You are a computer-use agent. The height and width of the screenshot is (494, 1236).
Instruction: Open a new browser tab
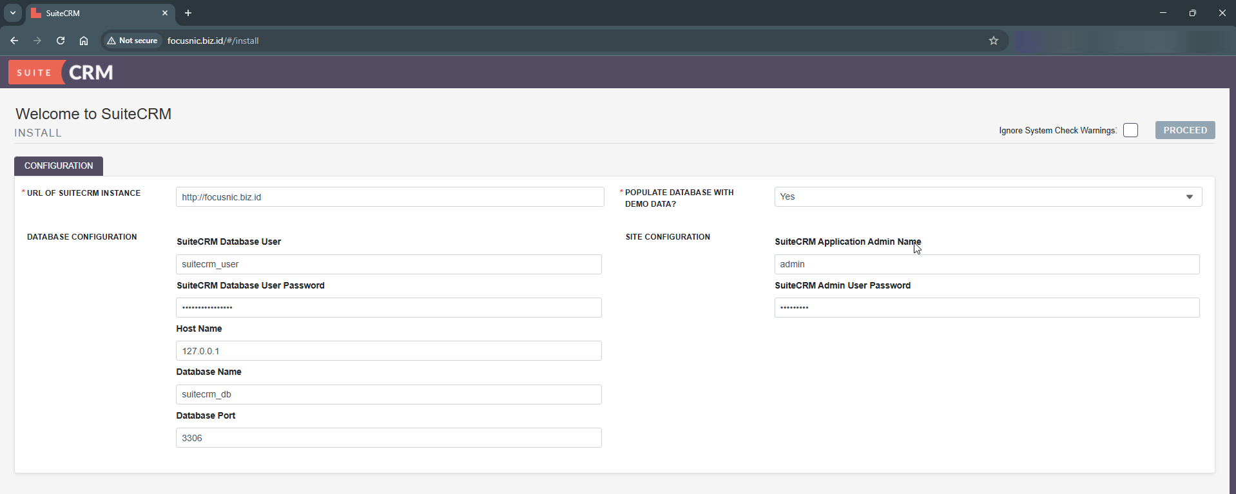click(188, 13)
